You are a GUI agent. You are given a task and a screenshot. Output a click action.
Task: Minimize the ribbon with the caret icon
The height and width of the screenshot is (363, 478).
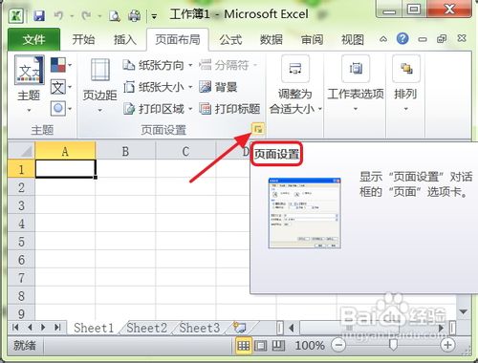[x=383, y=39]
